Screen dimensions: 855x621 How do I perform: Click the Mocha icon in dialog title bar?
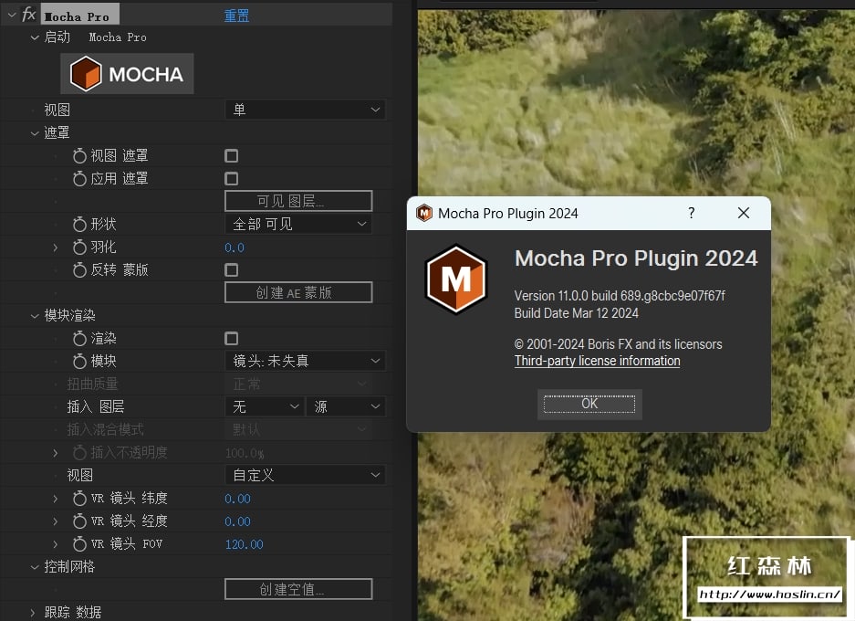click(x=423, y=213)
